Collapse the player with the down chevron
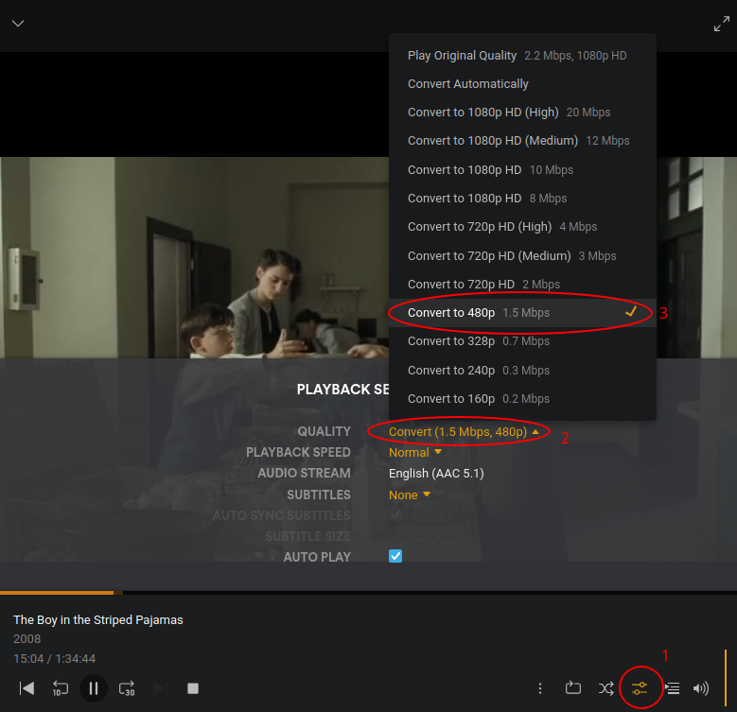The height and width of the screenshot is (712, 737). (x=18, y=24)
